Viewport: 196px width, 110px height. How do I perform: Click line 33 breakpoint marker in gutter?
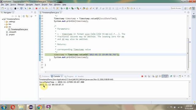[x=40, y=55]
